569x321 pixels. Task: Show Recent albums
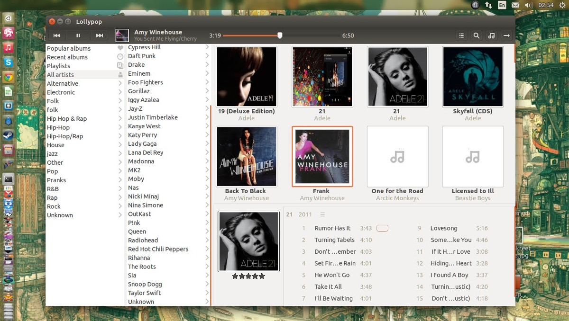[84, 57]
